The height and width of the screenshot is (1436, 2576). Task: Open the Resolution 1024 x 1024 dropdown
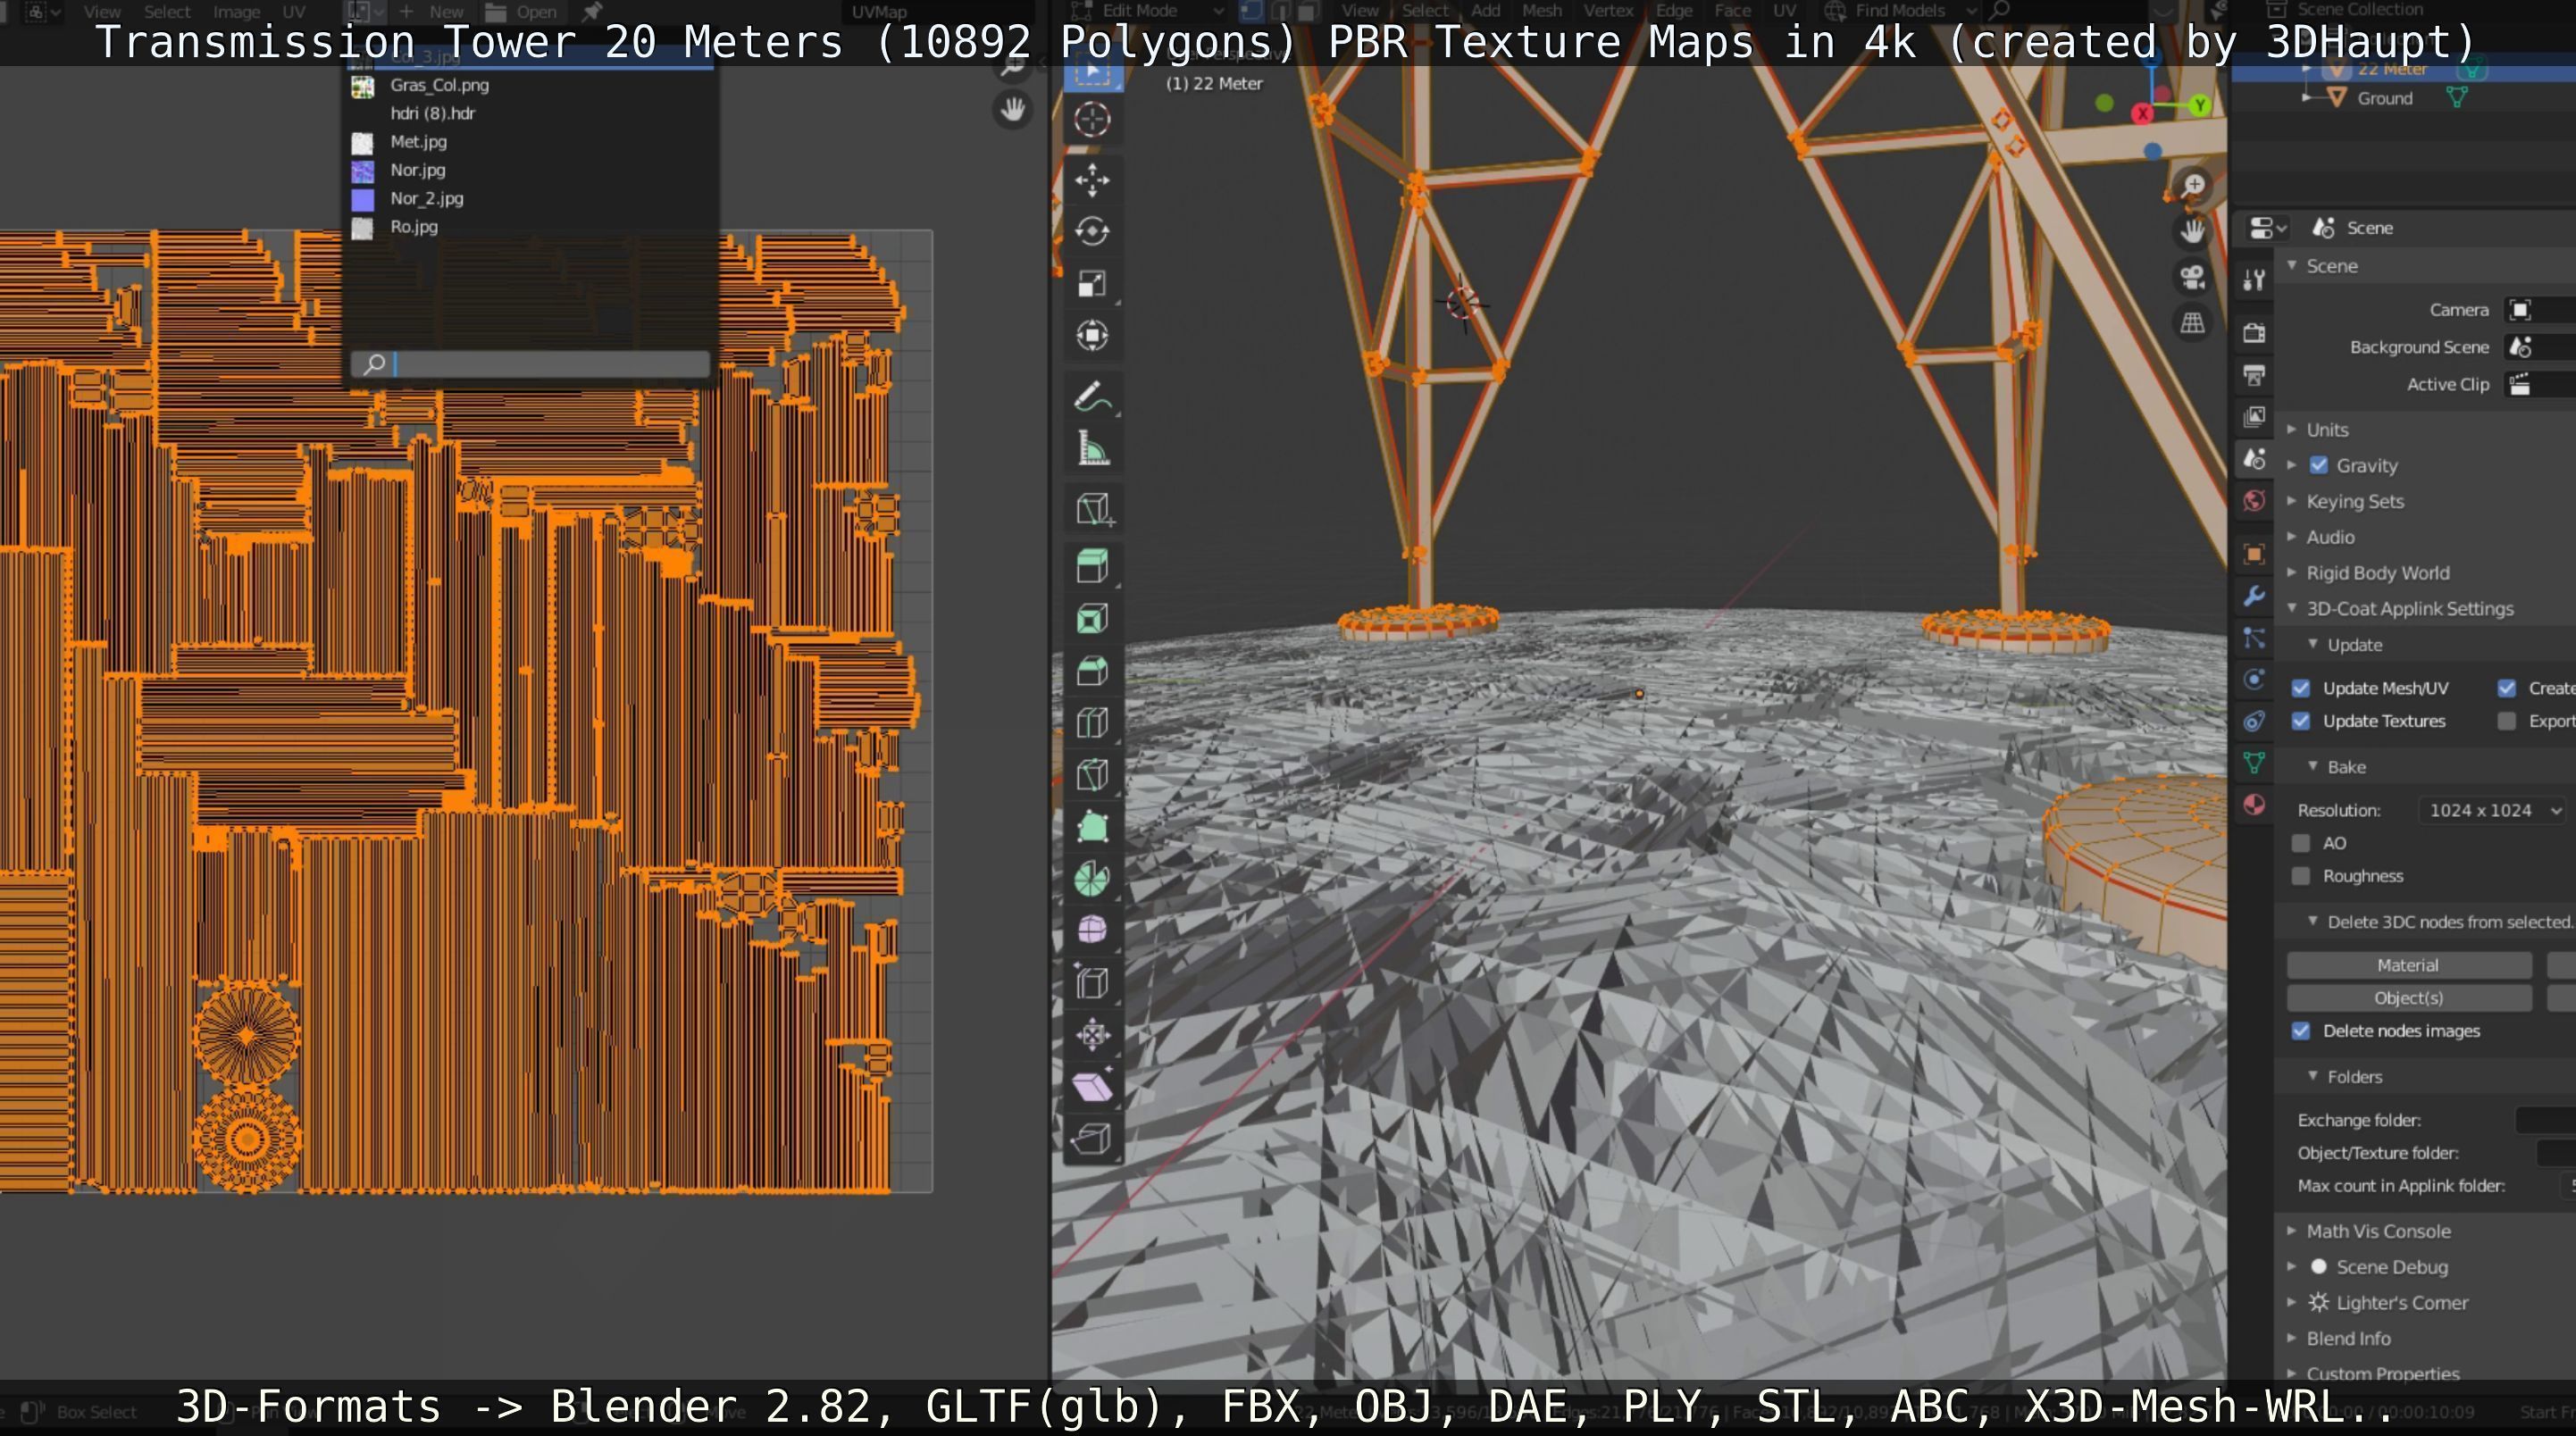(2491, 810)
